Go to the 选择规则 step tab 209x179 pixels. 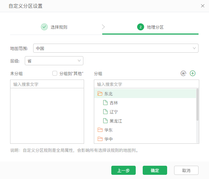54,27
